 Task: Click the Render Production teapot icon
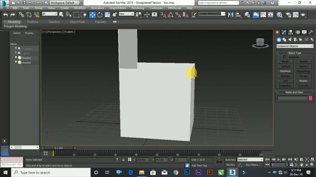303,15
